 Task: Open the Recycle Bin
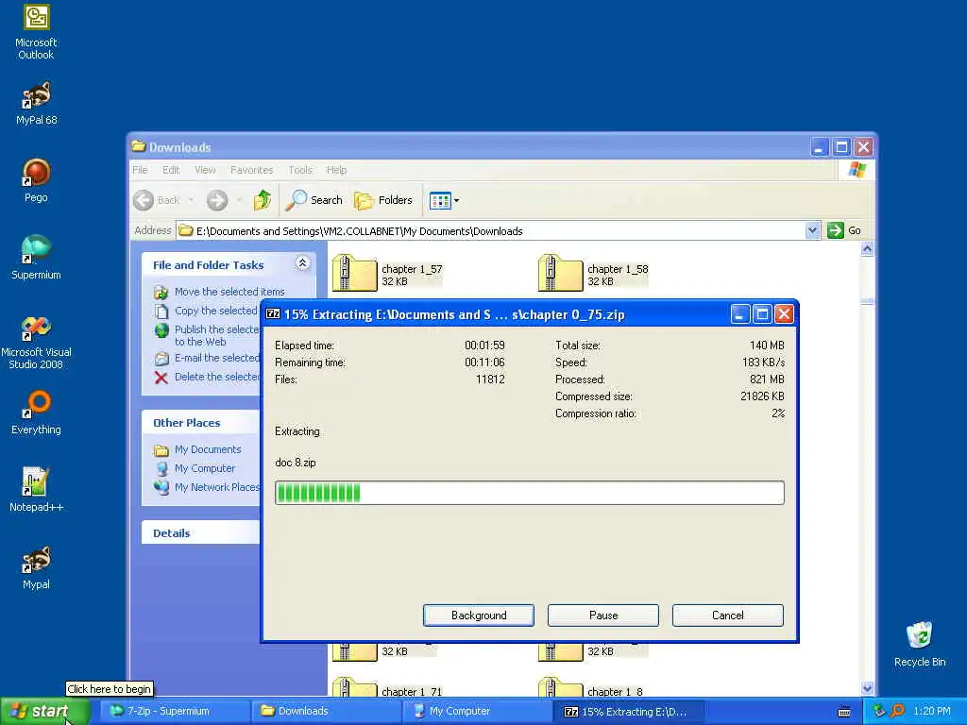[x=920, y=644]
